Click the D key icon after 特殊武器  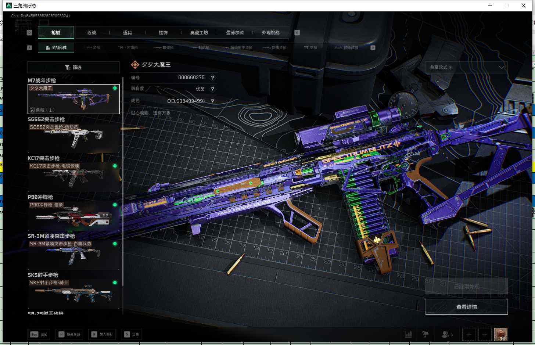point(373,48)
